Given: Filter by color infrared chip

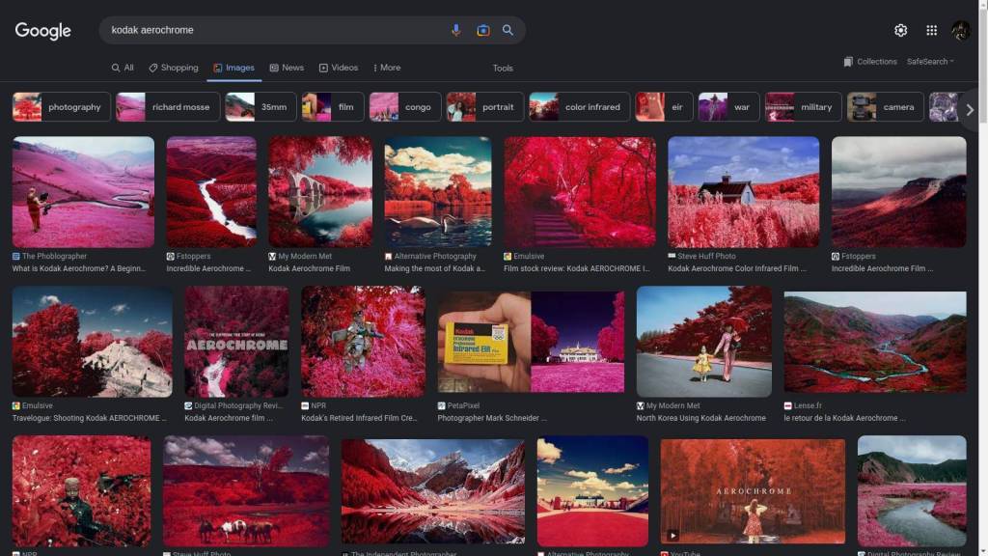Looking at the screenshot, I should pos(579,107).
